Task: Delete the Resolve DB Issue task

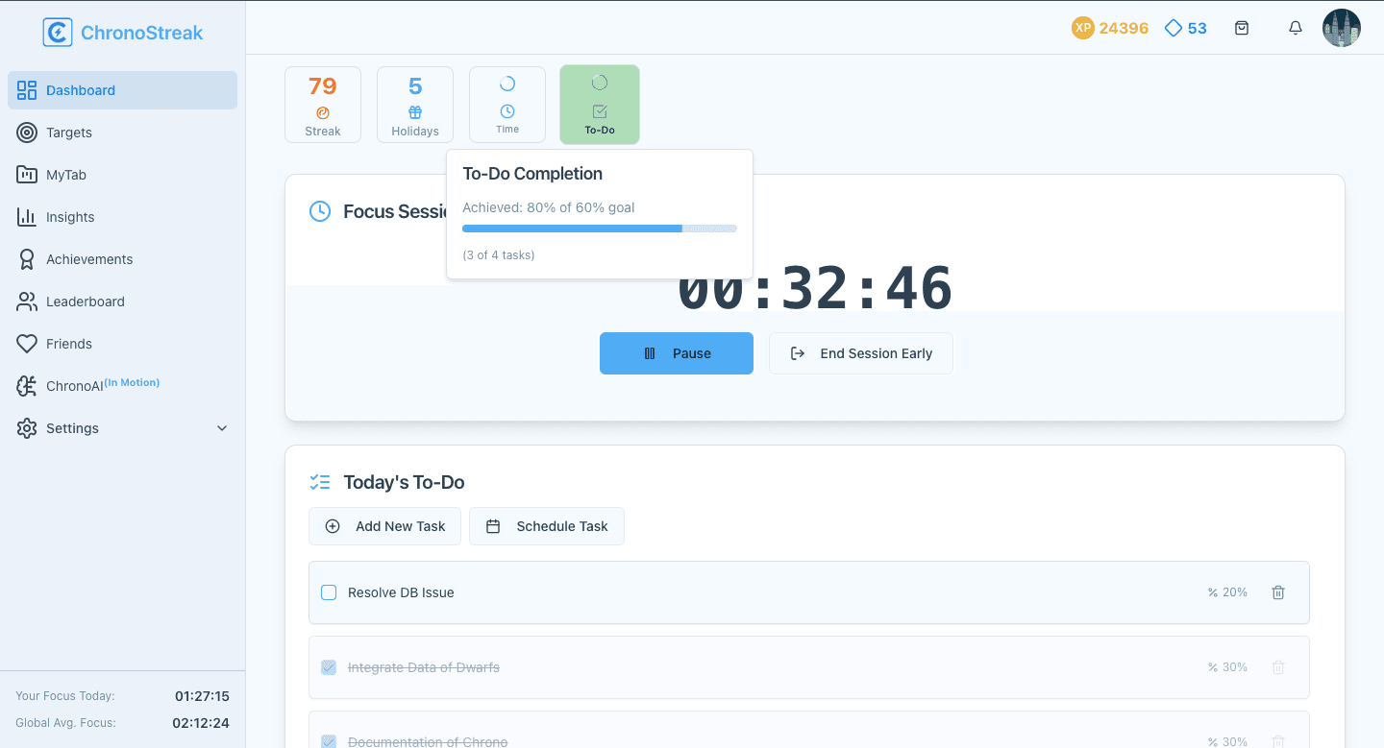Action: 1278,592
